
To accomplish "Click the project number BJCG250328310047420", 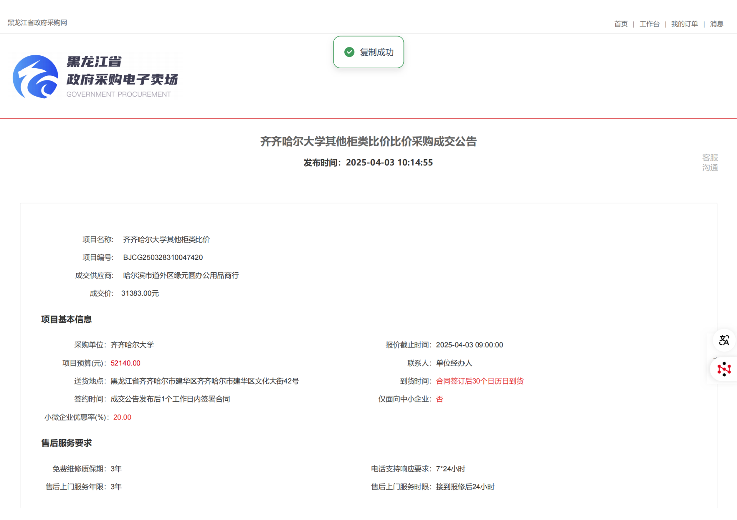I will tap(163, 257).
